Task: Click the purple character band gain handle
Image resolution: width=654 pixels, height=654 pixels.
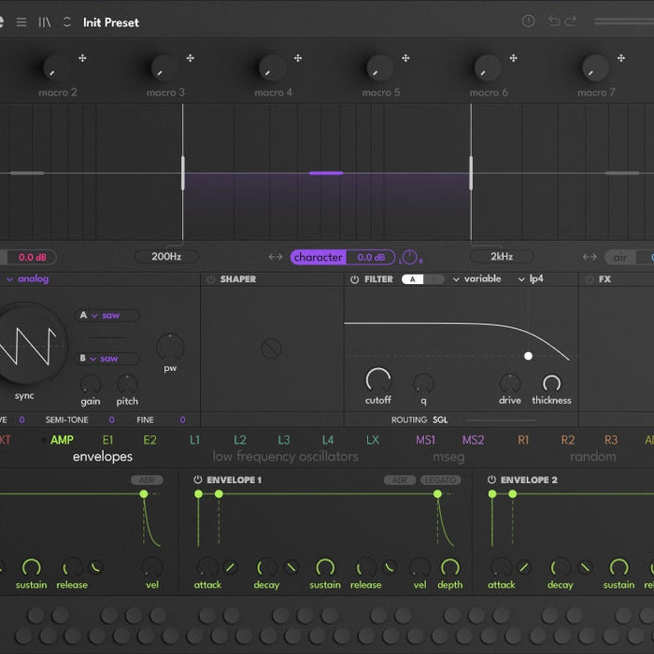Action: coord(326,173)
